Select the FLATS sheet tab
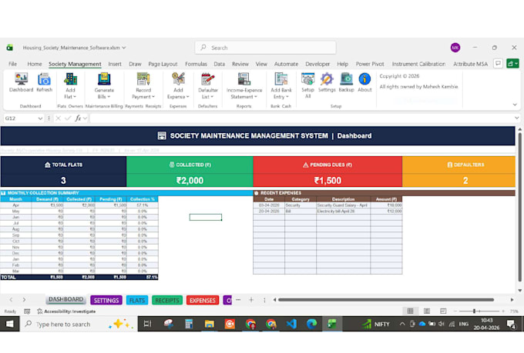 pyautogui.click(x=137, y=300)
